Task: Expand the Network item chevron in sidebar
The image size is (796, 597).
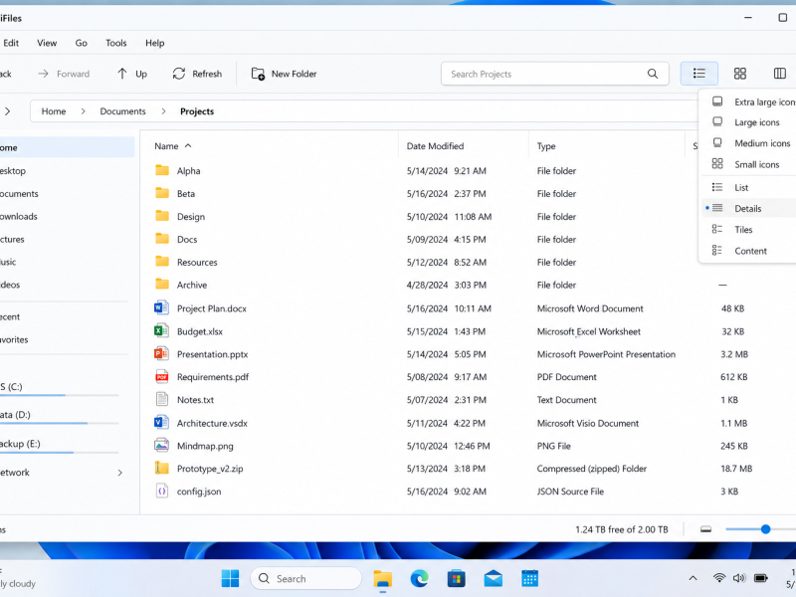Action: (x=119, y=473)
